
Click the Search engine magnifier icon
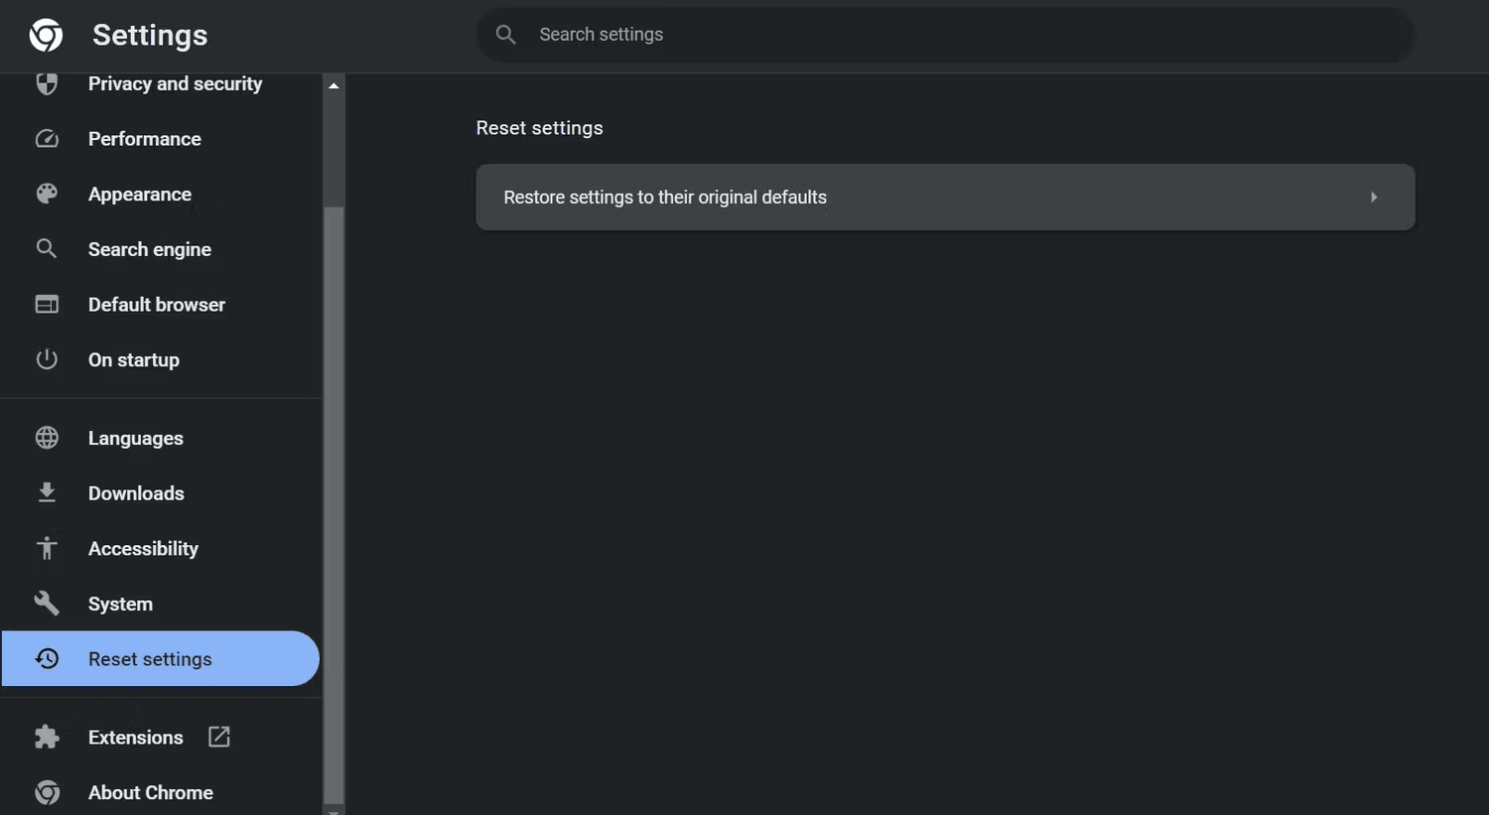tap(47, 249)
